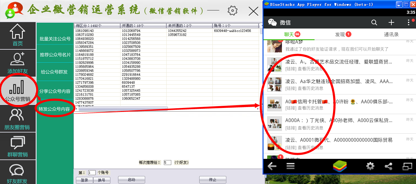Click the horizontal scrollbar left arrow
416x184 pixels.
point(77,109)
